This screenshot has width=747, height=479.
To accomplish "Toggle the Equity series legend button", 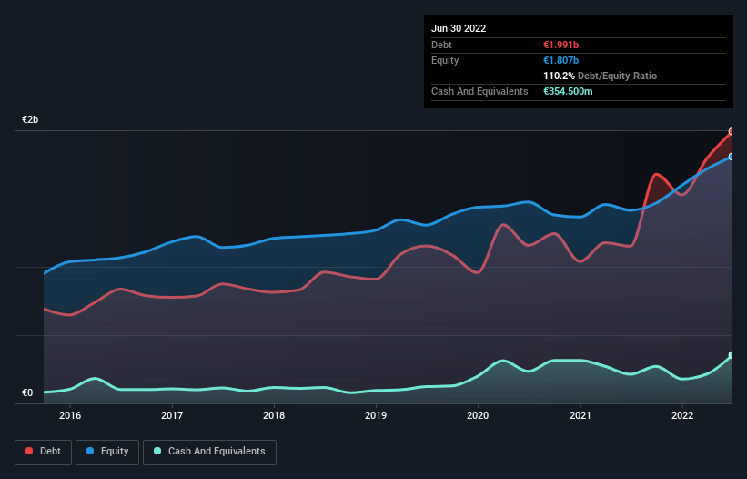I will point(107,452).
